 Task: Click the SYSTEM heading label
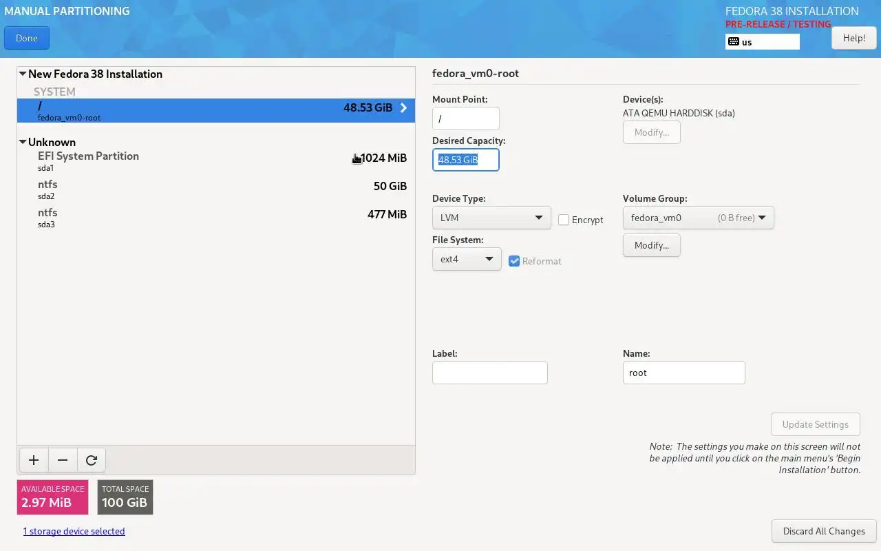pos(54,92)
